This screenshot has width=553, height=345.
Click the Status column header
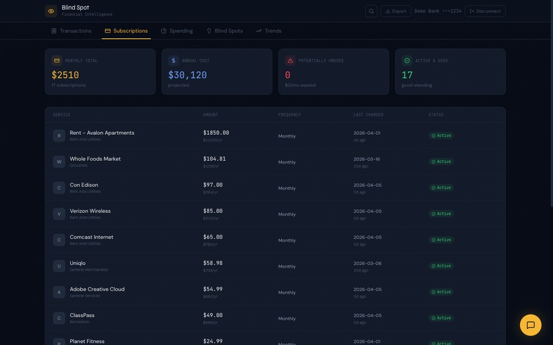coord(436,115)
